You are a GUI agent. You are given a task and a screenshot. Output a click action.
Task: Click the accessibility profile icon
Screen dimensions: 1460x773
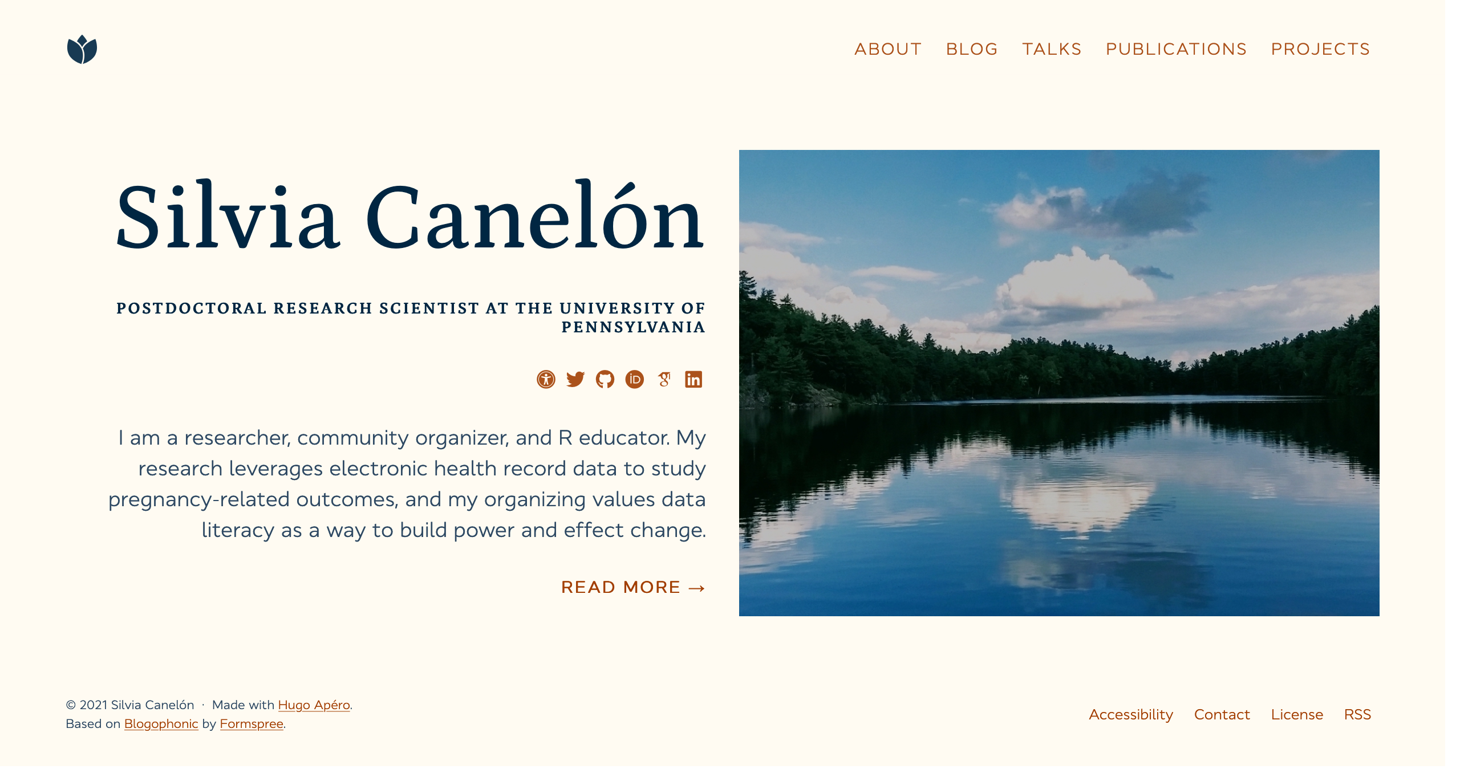point(546,379)
